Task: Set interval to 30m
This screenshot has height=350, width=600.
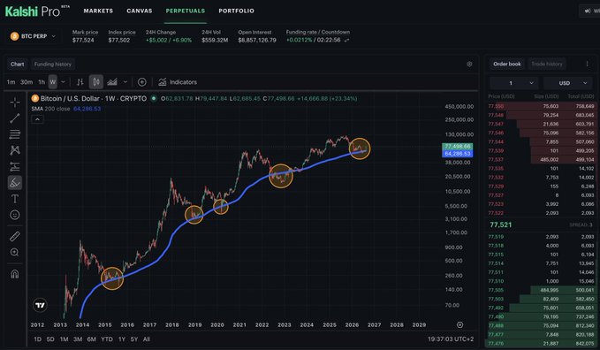Action: (x=27, y=82)
